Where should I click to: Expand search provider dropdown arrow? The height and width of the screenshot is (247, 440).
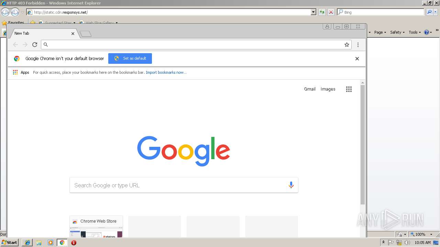pyautogui.click(x=436, y=12)
